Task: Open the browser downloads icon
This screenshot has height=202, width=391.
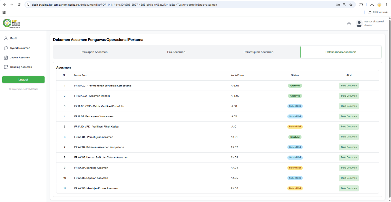Action: click(372, 5)
